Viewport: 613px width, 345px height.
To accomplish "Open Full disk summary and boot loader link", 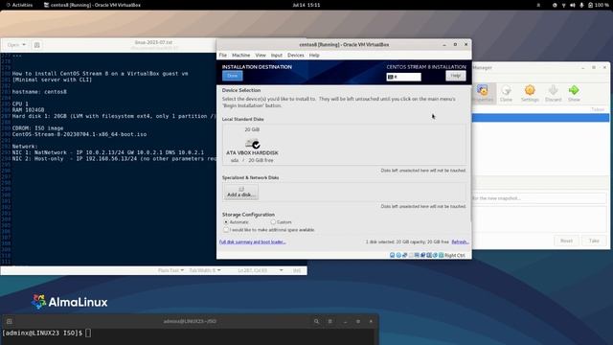I will coord(253,242).
